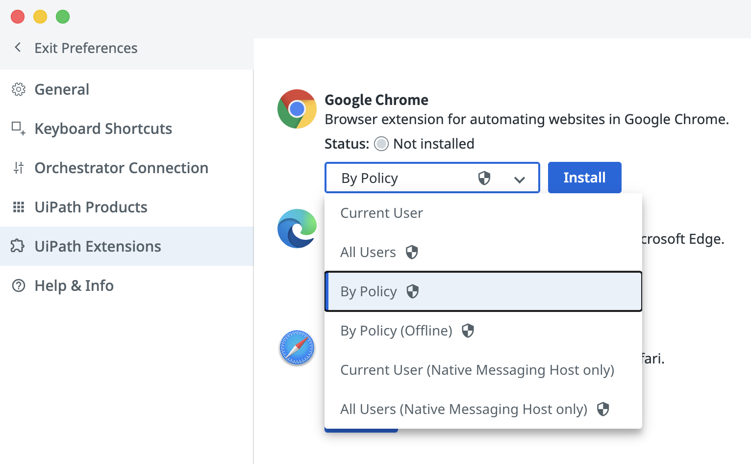The width and height of the screenshot is (751, 464).
Task: Open the install scope combo box showing By Policy
Action: [x=432, y=178]
